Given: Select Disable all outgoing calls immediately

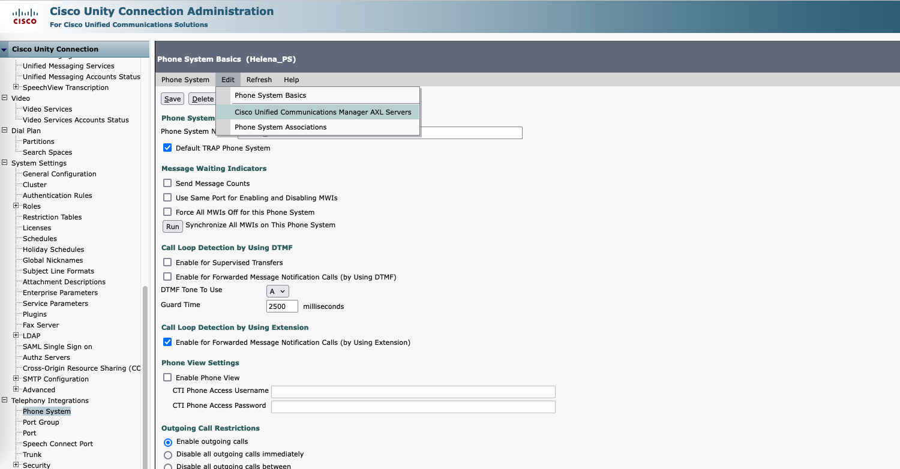Looking at the screenshot, I should click(168, 455).
